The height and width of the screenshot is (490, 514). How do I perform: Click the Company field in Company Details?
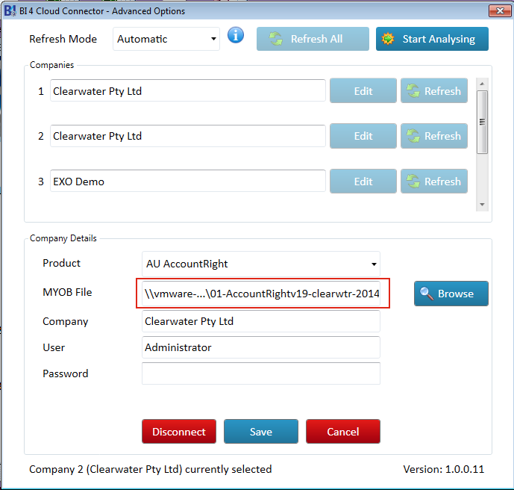click(x=261, y=321)
